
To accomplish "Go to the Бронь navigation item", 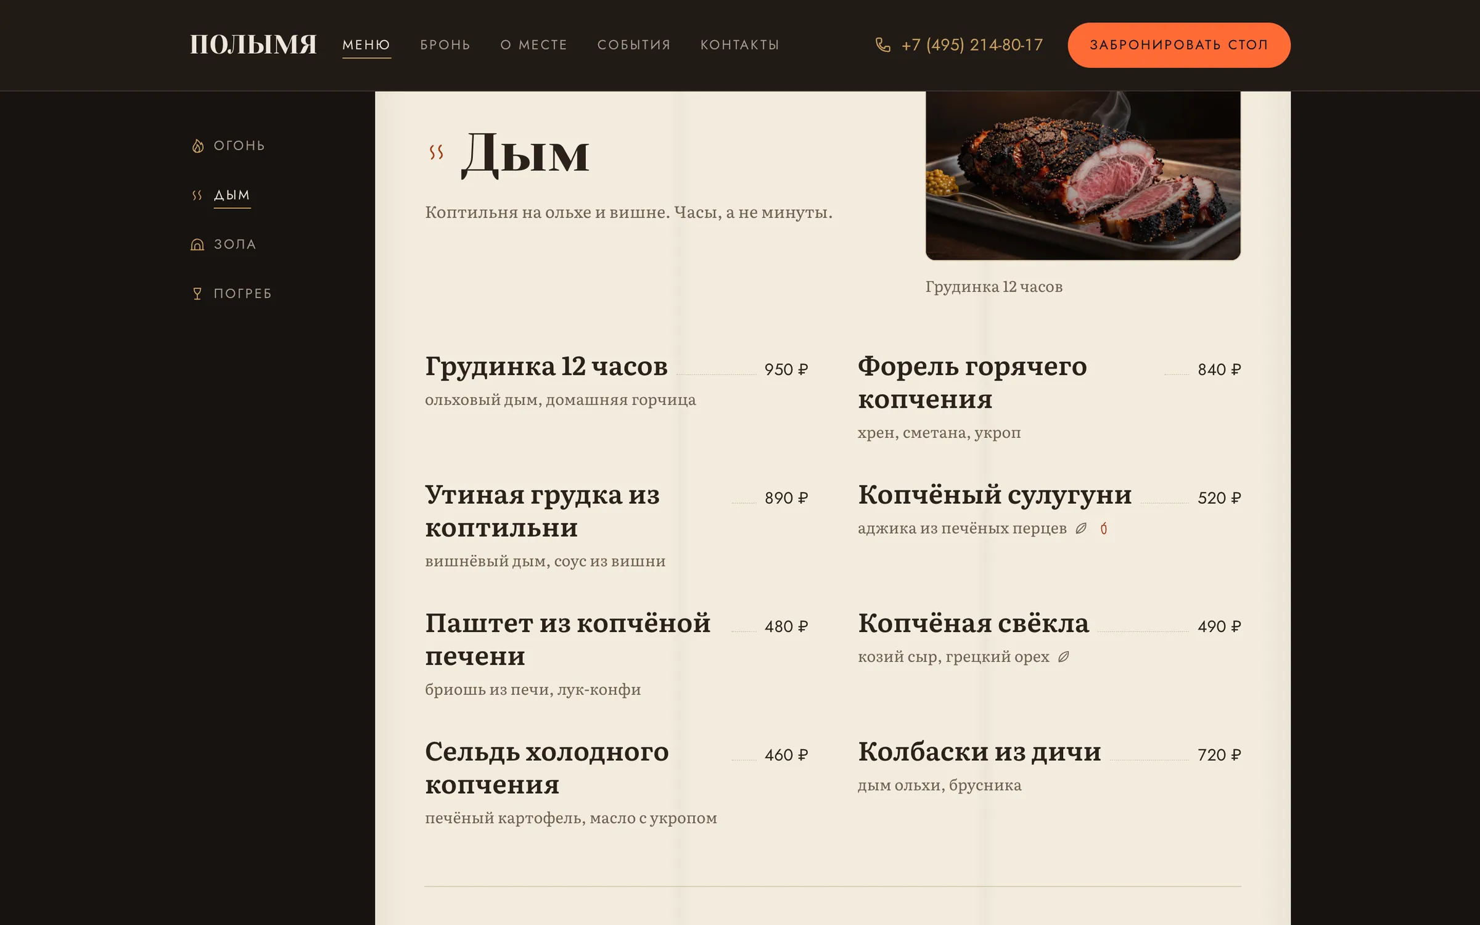I will (445, 45).
